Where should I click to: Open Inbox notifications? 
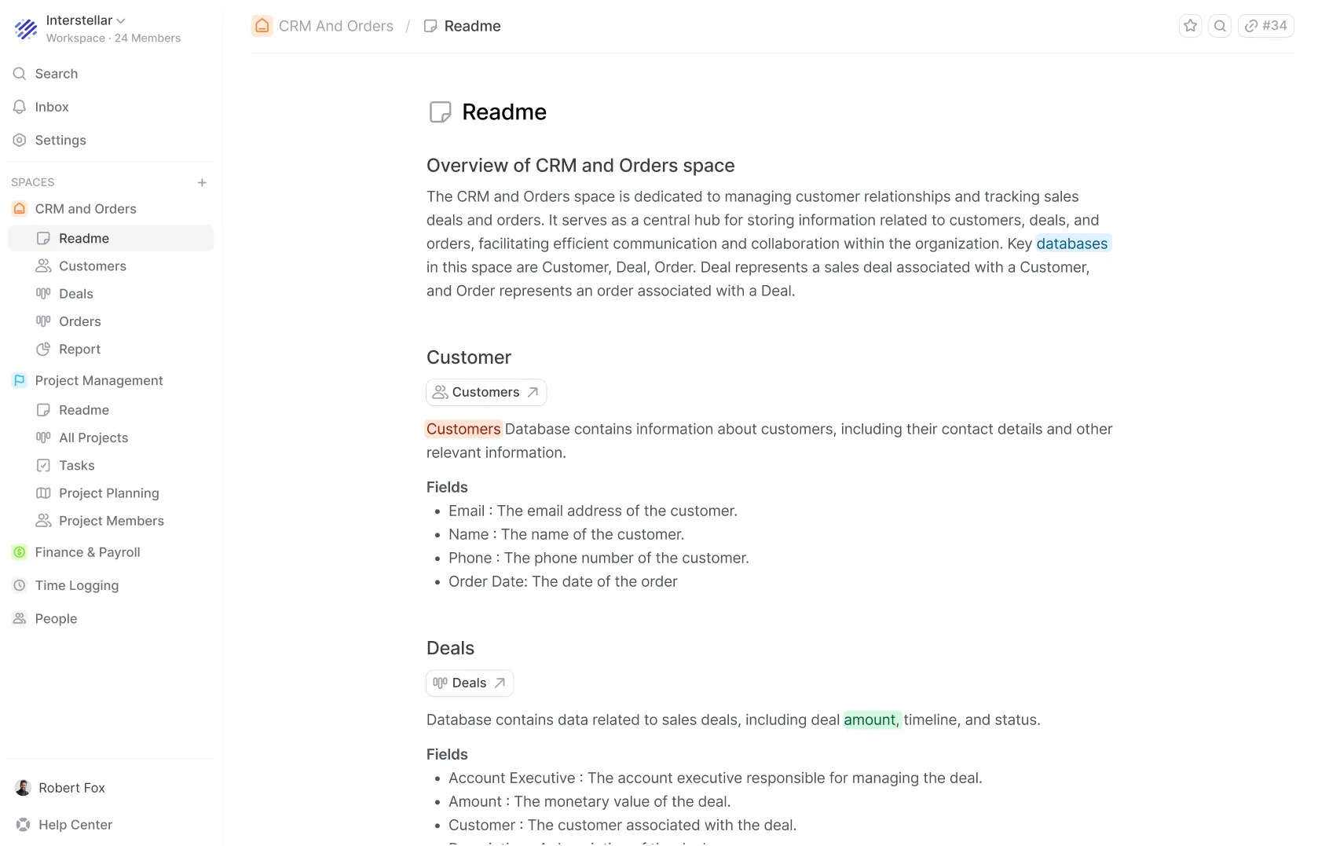click(51, 107)
